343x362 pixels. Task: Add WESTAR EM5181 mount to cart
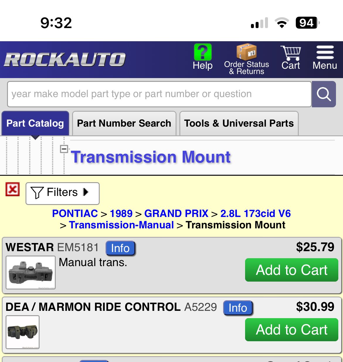point(292,270)
